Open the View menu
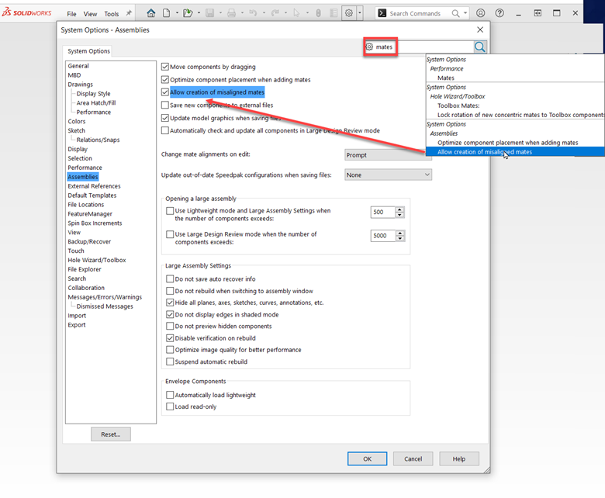Viewport: 605px width, 498px height. pyautogui.click(x=90, y=14)
